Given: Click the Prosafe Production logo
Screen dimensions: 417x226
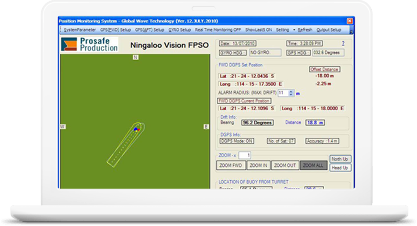Looking at the screenshot, I should pos(89,44).
